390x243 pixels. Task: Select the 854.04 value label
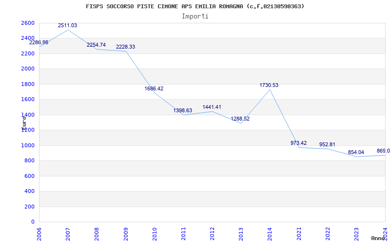coord(356,152)
